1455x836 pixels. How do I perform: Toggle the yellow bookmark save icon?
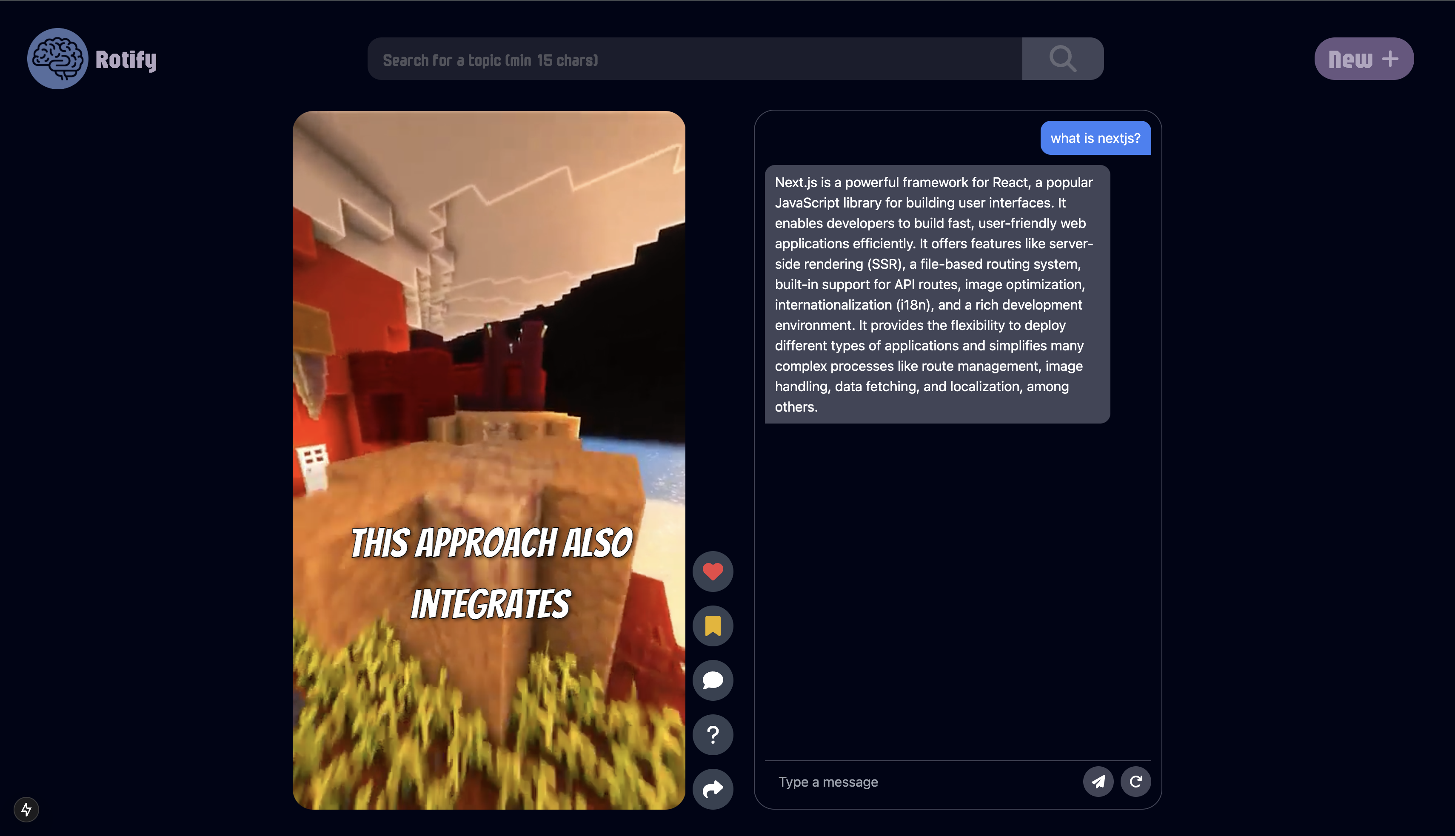tap(713, 626)
